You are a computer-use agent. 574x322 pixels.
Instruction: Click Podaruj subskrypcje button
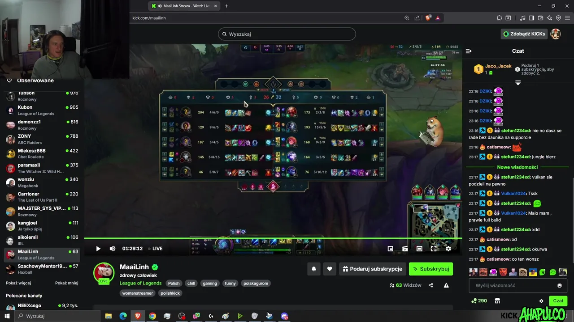372,269
